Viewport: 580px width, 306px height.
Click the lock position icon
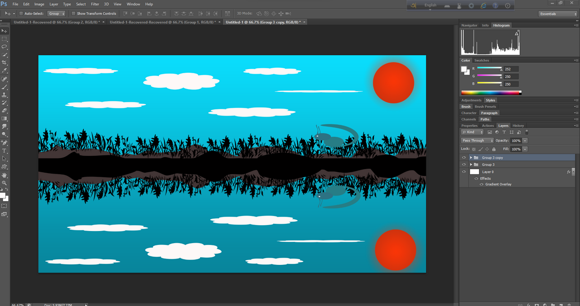[x=487, y=149]
